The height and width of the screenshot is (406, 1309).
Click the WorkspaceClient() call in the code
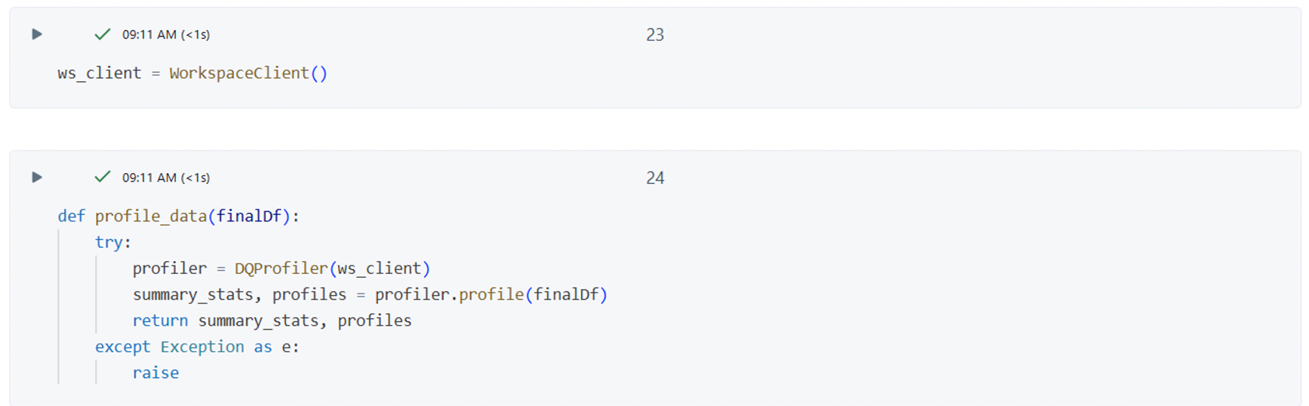[248, 74]
